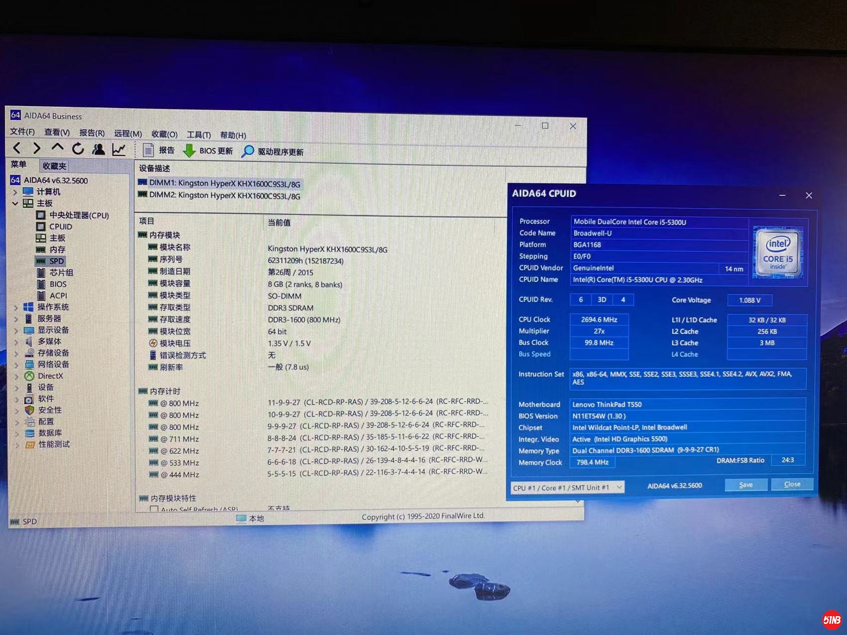The width and height of the screenshot is (847, 635).
Task: Click the Intel Core i5 logo badge
Action: (778, 252)
